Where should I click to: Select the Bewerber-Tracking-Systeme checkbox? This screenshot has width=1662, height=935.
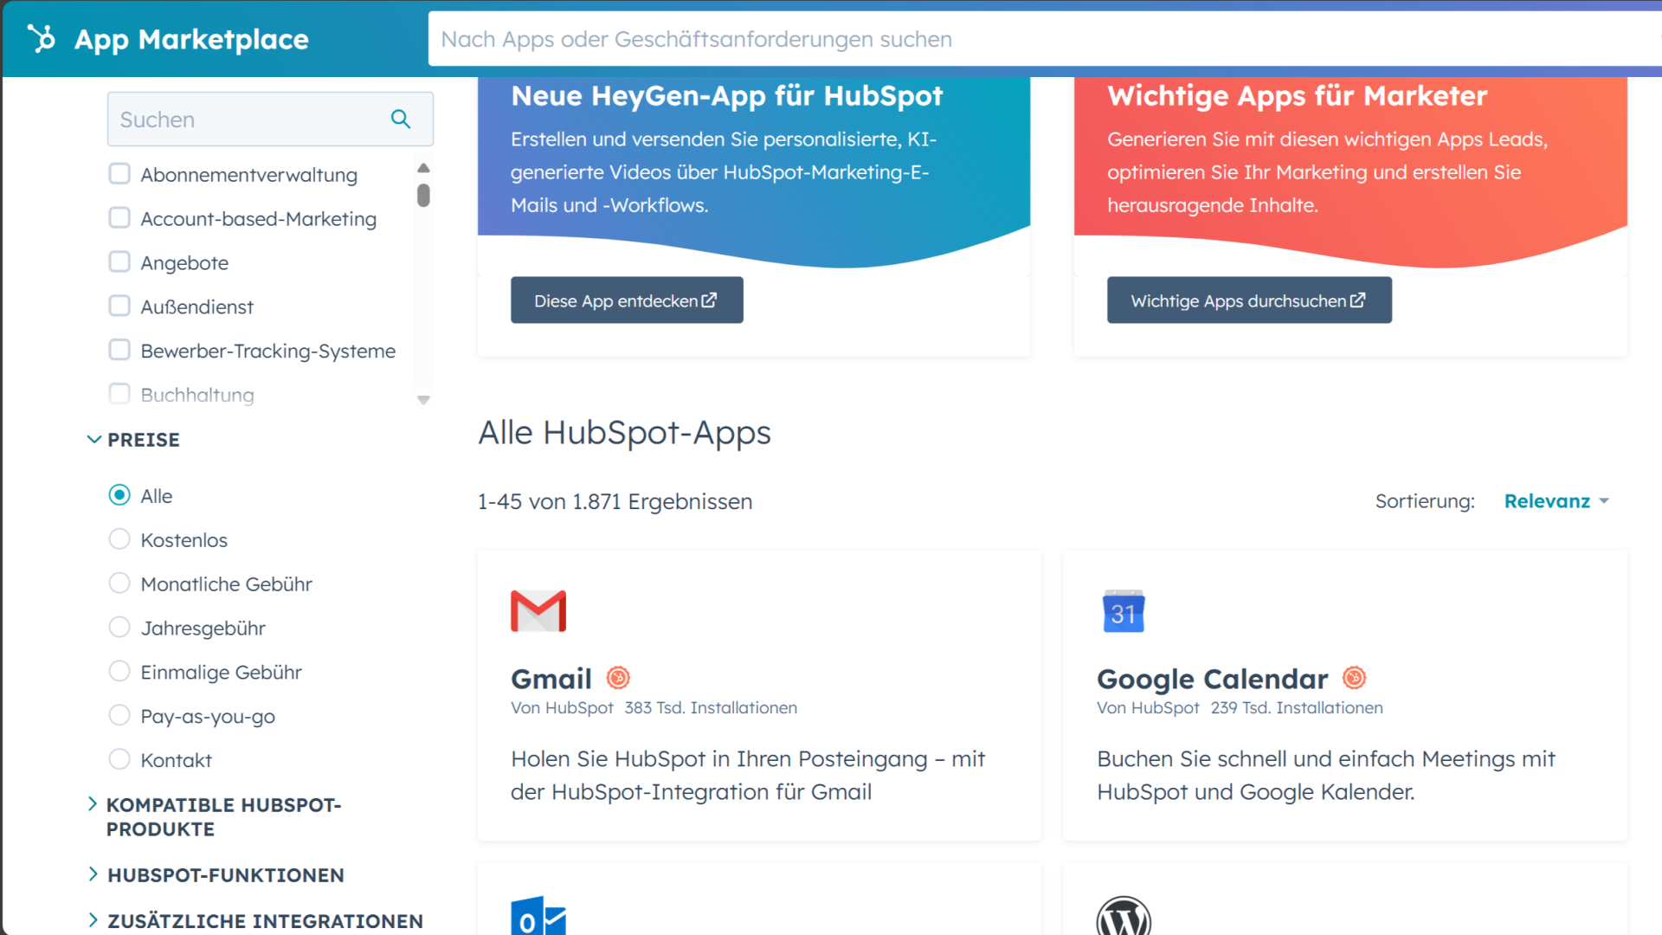coord(119,351)
